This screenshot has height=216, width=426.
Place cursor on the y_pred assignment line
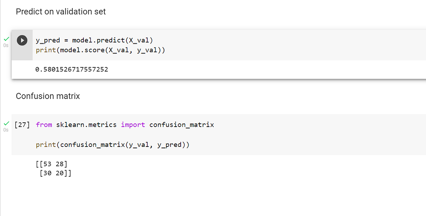(94, 40)
